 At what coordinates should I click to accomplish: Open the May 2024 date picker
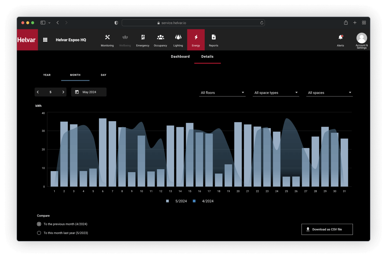(89, 92)
